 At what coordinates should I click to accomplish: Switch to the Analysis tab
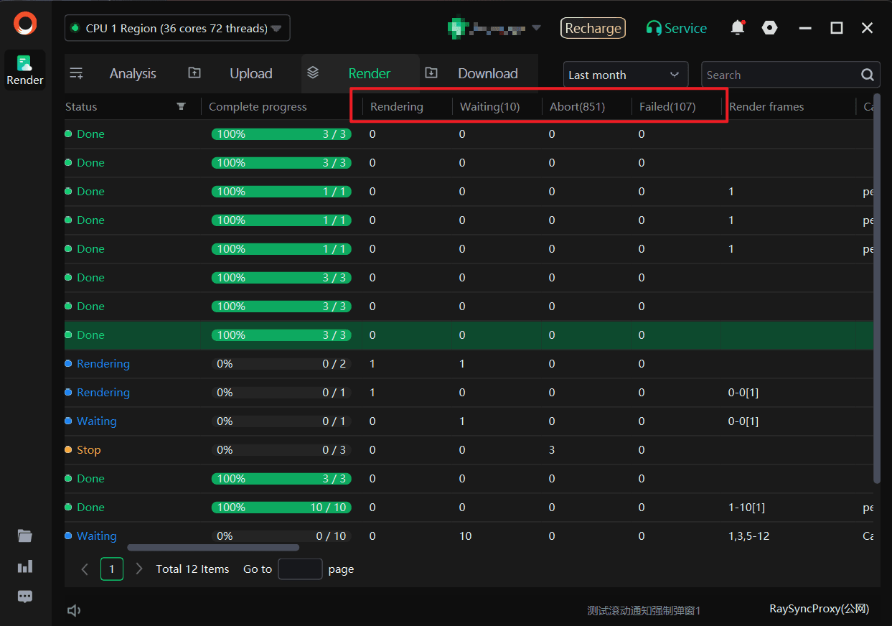[133, 73]
